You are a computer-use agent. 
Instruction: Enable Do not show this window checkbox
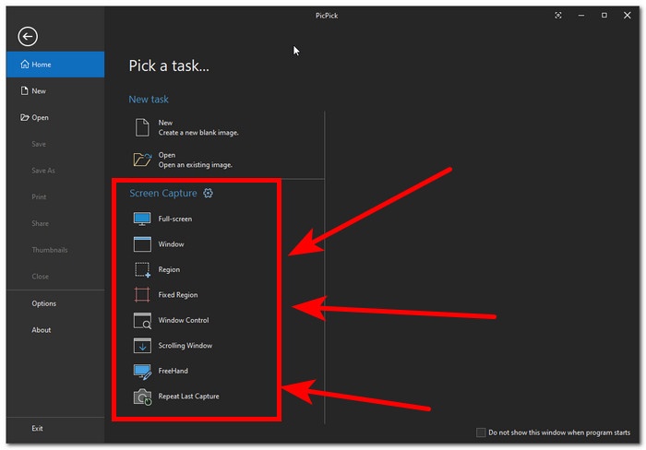[x=481, y=432]
